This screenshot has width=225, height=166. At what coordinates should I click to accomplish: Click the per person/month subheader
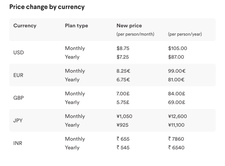[x=135, y=34]
